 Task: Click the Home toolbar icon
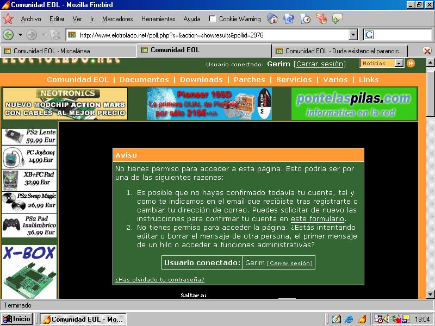point(272,19)
